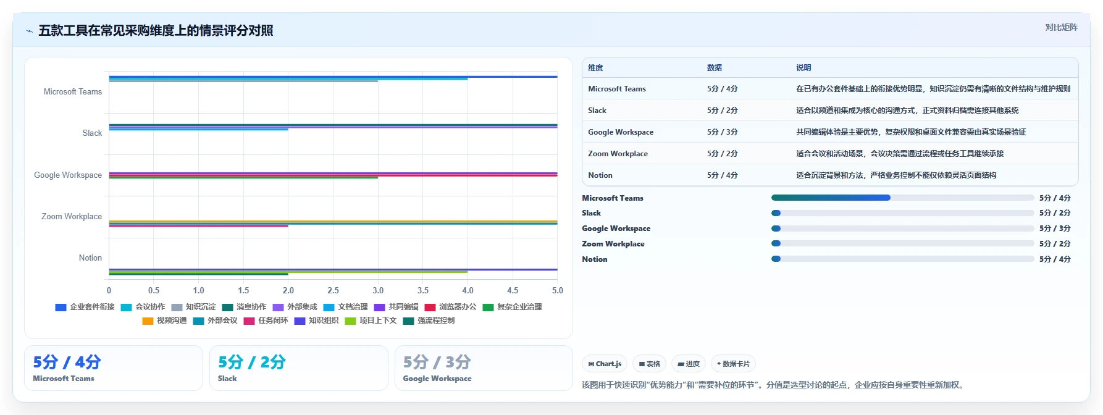
Task: Click the Zoom Workplace progress bar
Action: click(902, 243)
